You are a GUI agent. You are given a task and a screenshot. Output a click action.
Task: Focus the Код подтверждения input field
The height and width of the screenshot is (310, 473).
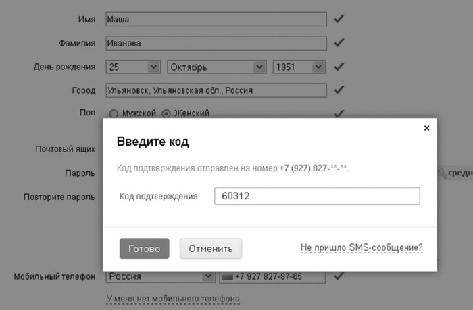coord(317,196)
